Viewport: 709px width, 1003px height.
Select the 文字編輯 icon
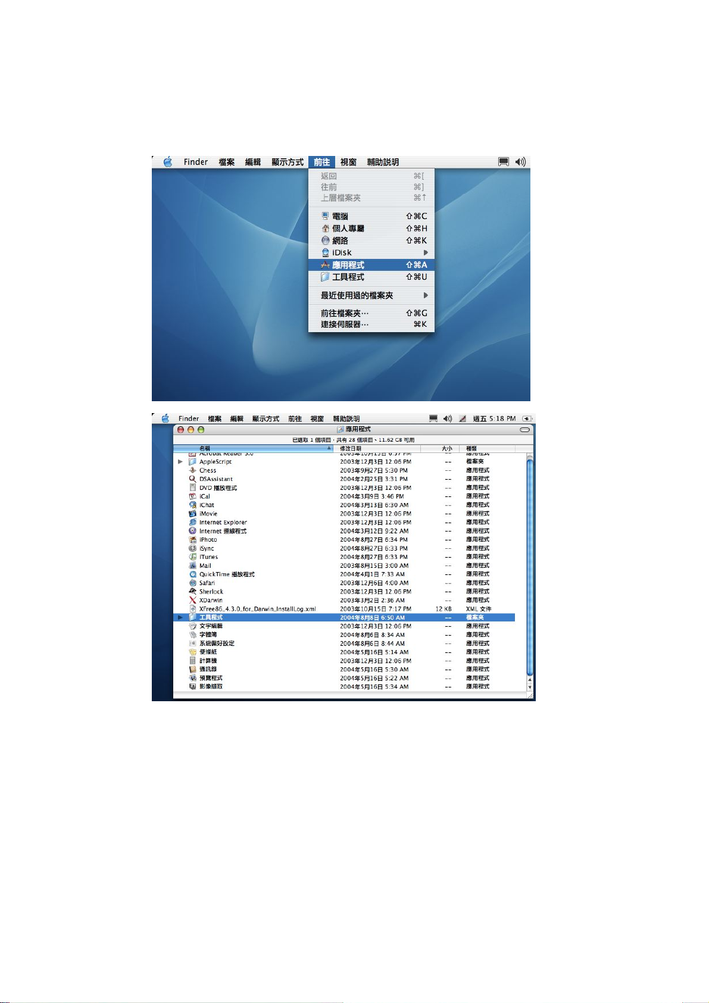[x=192, y=626]
